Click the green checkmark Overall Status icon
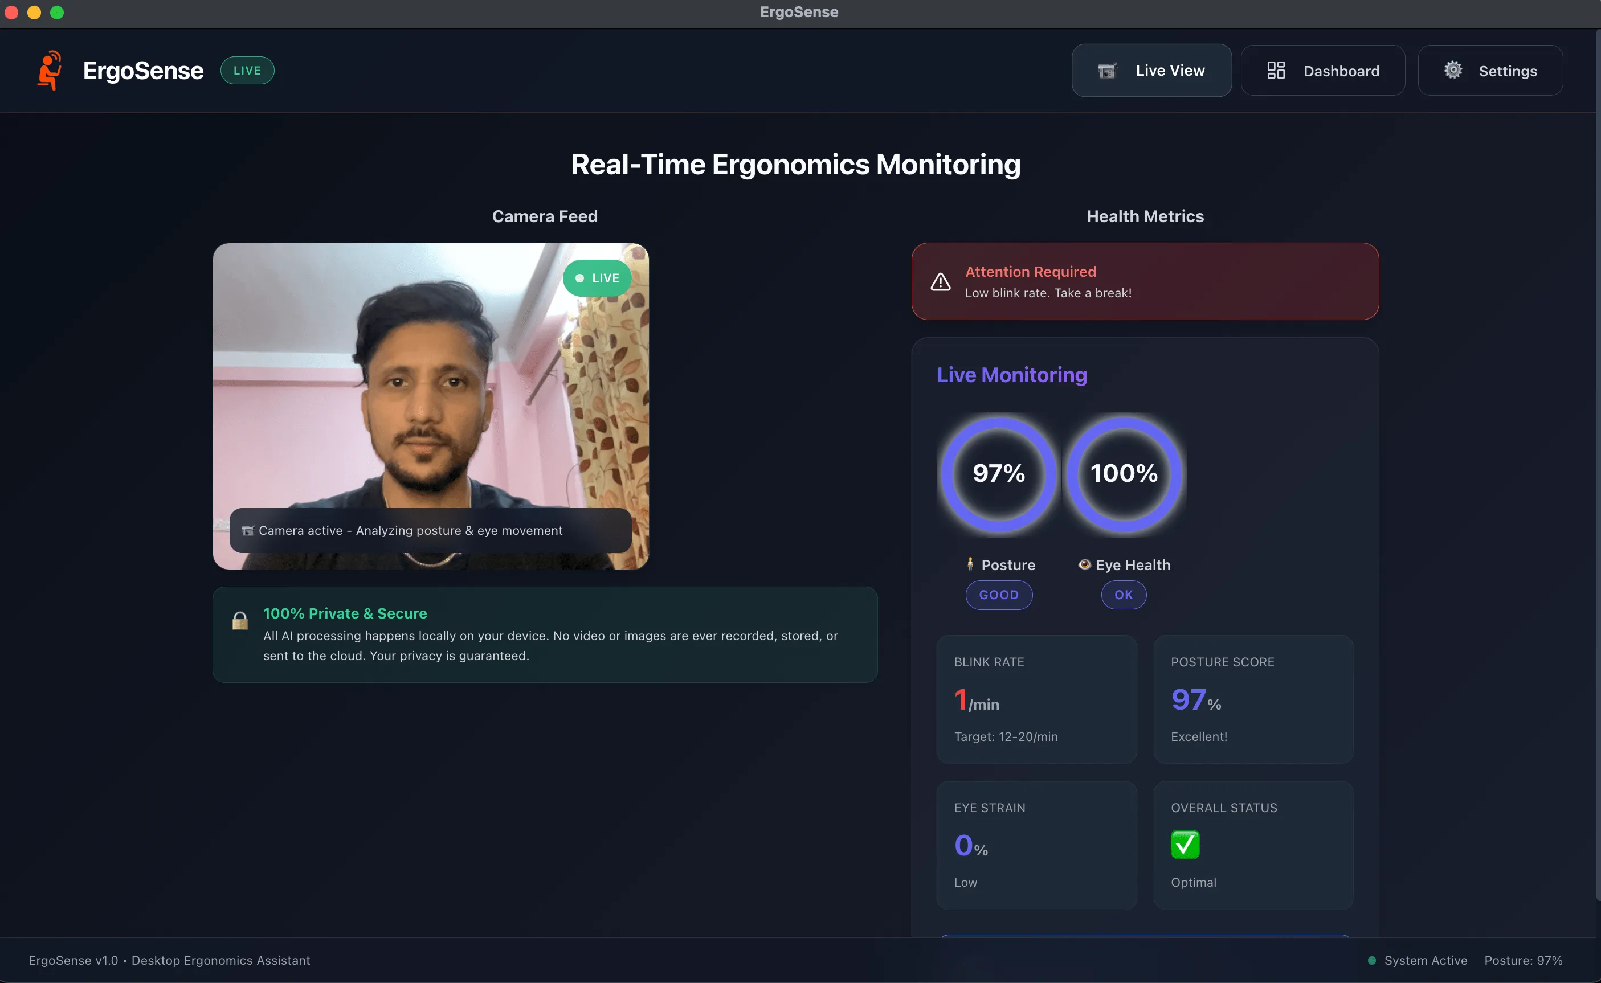This screenshot has width=1601, height=983. [1185, 845]
